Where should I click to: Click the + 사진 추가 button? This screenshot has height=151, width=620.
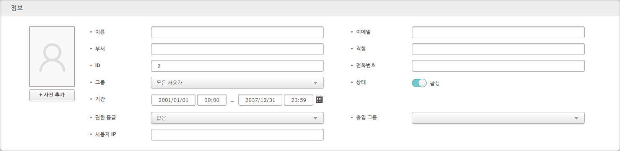tap(52, 95)
